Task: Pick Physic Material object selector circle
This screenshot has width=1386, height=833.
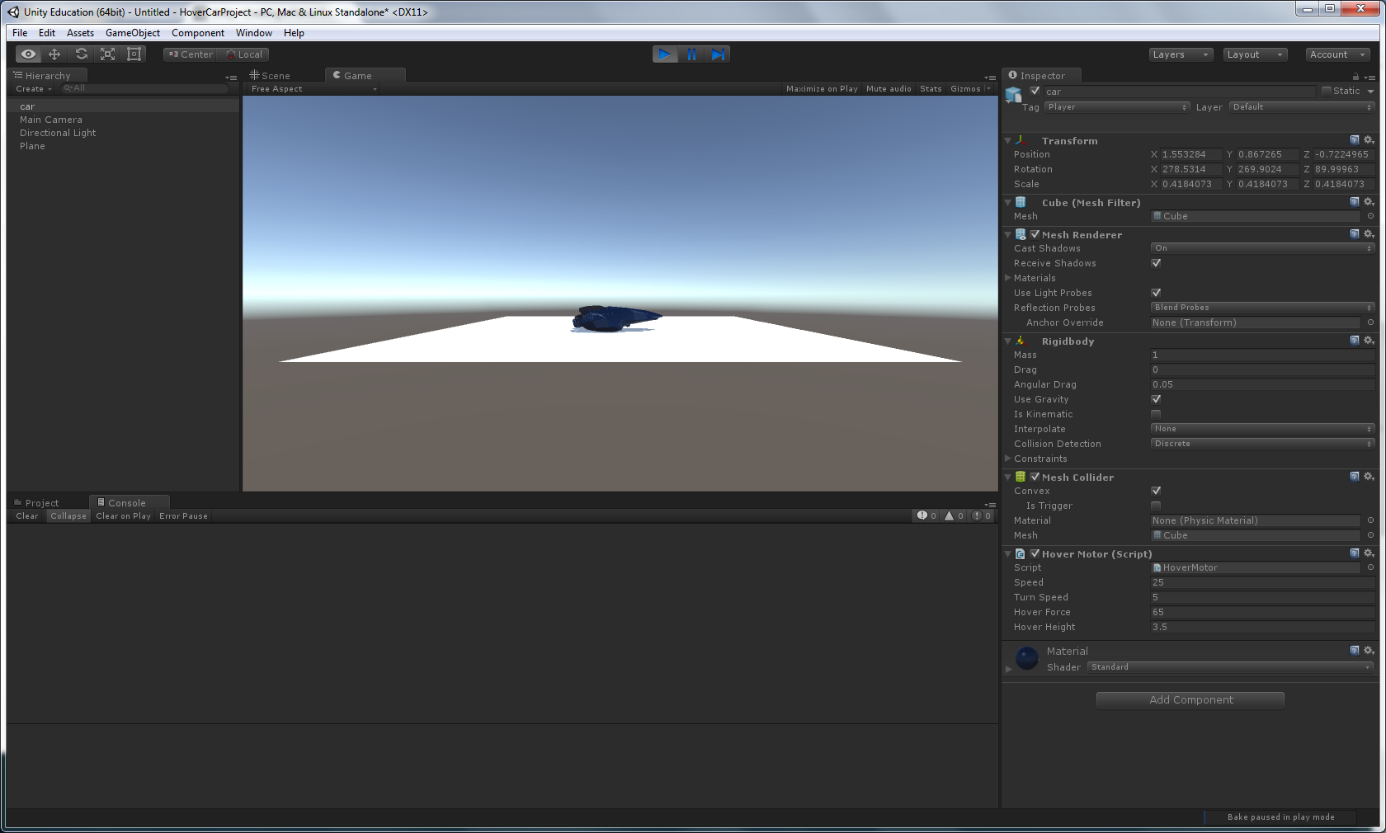Action: [x=1370, y=520]
